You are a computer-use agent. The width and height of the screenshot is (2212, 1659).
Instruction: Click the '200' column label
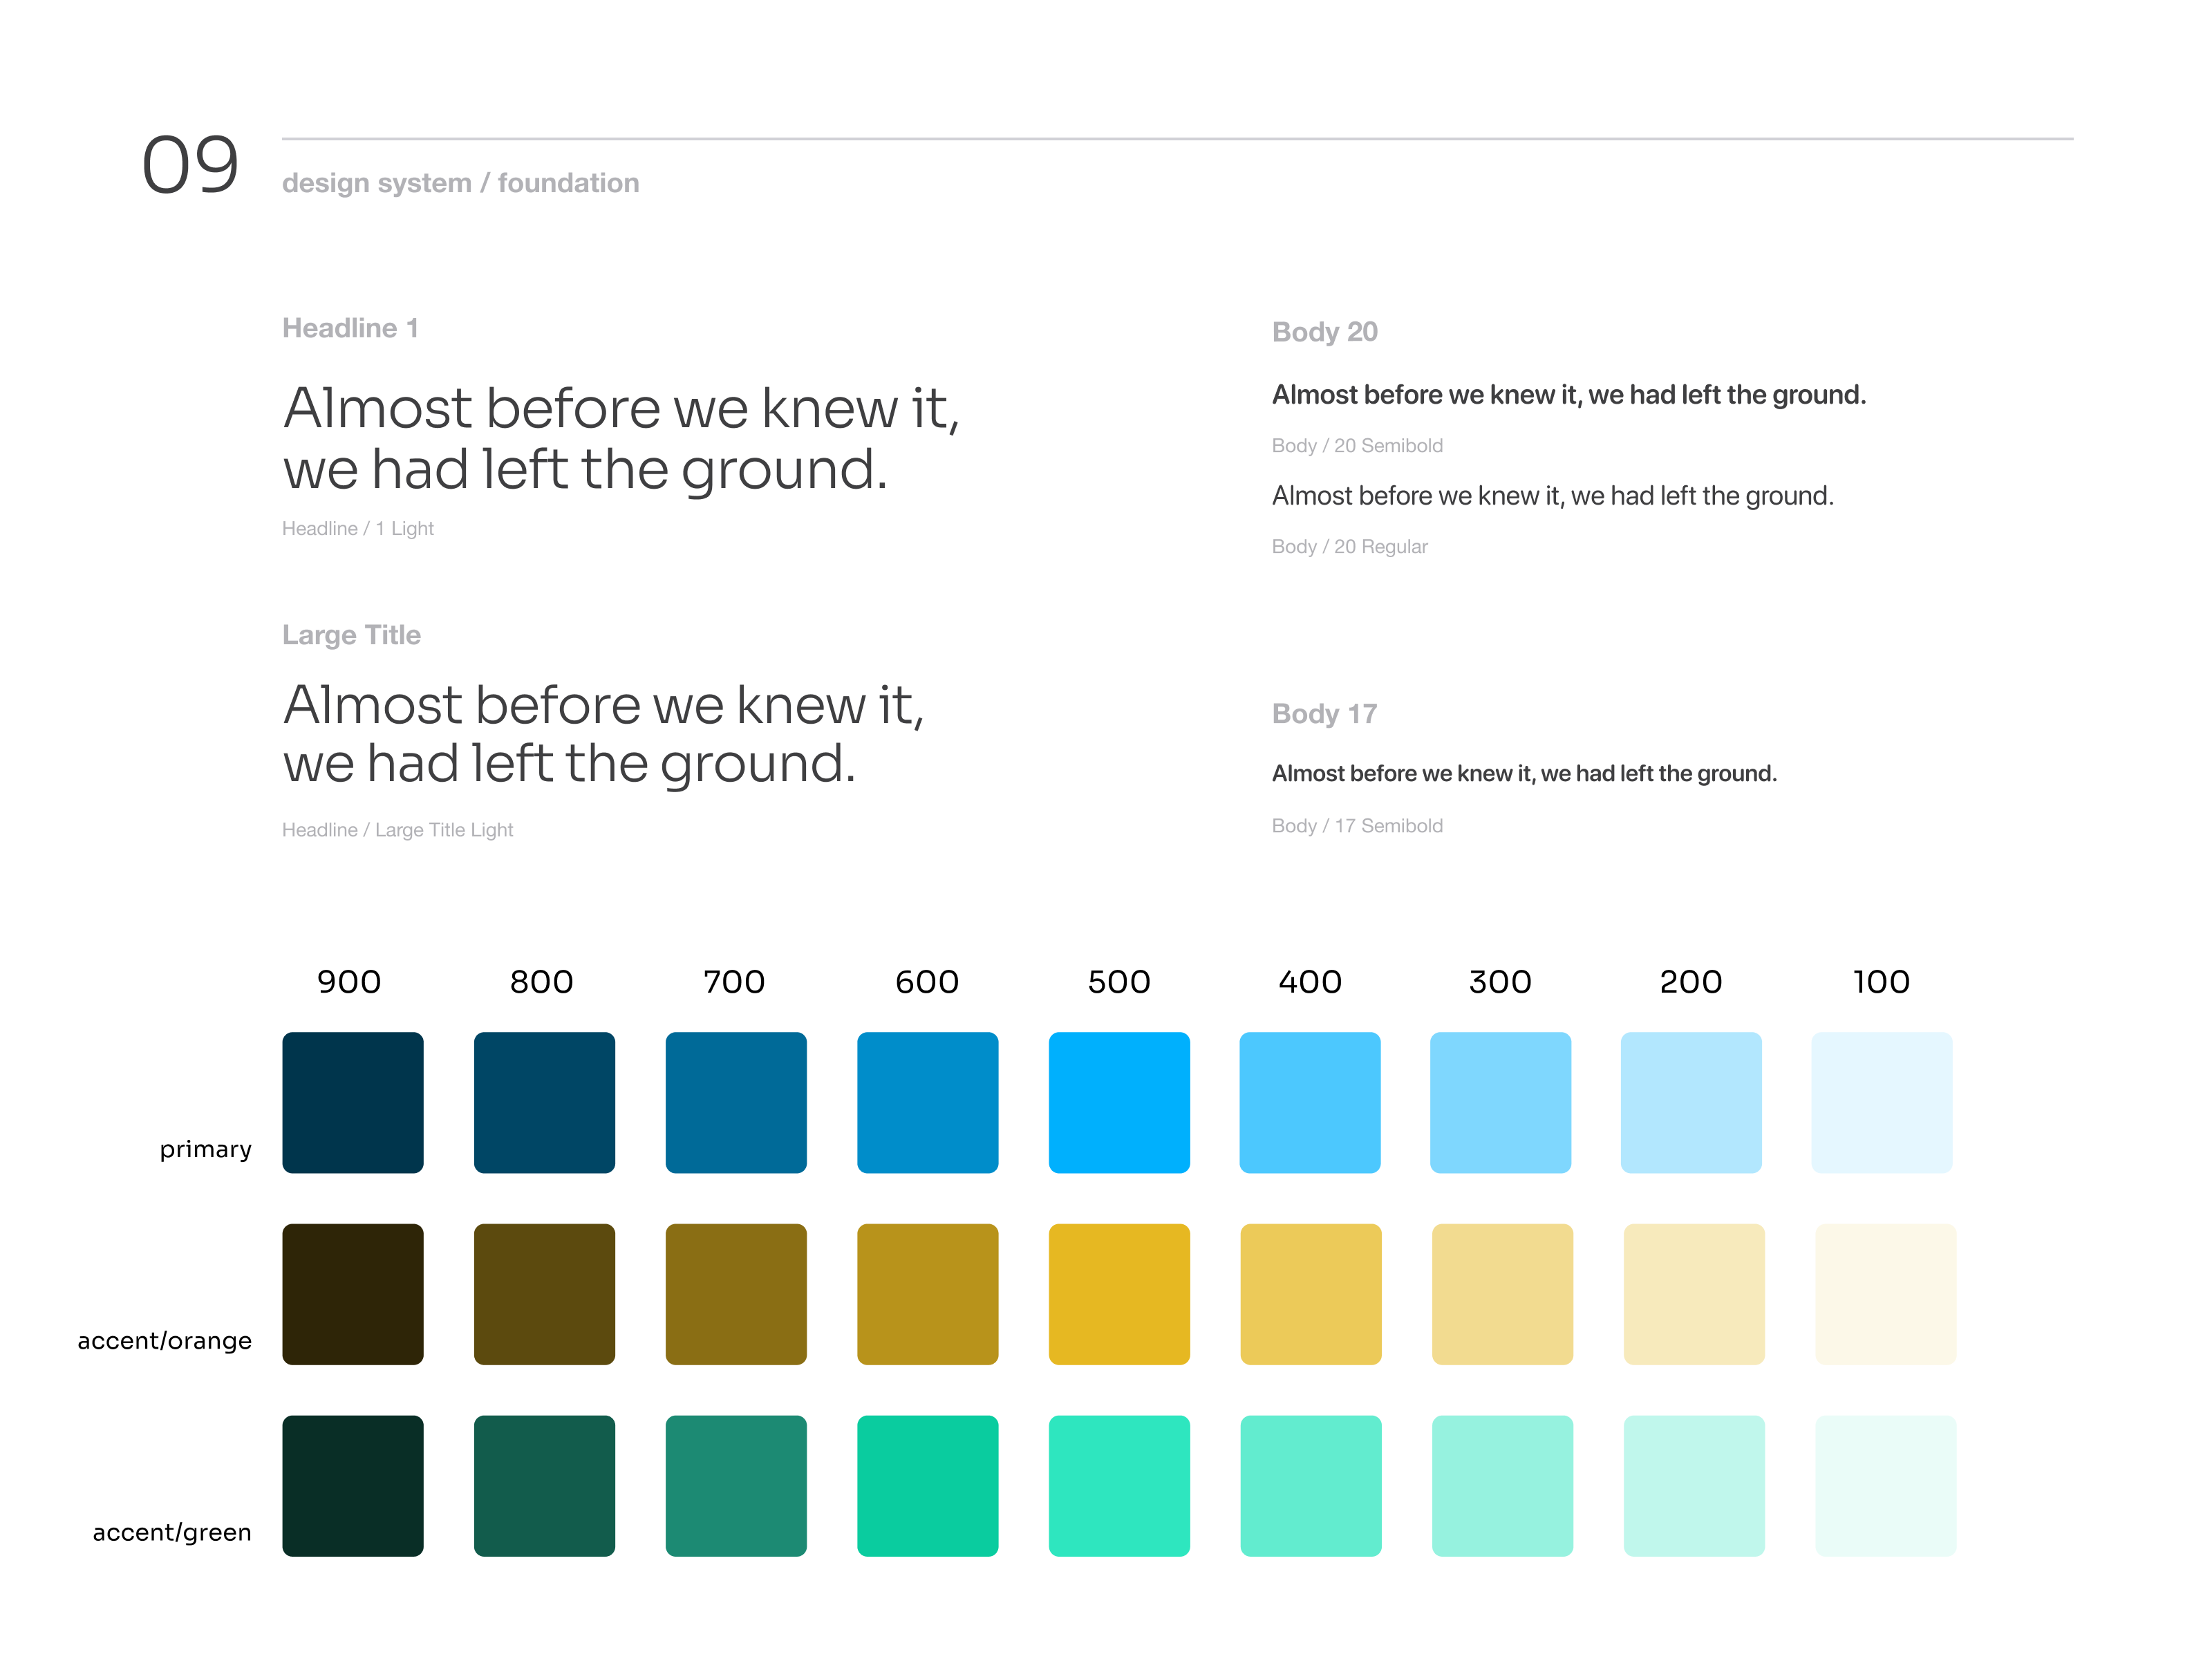(1691, 982)
